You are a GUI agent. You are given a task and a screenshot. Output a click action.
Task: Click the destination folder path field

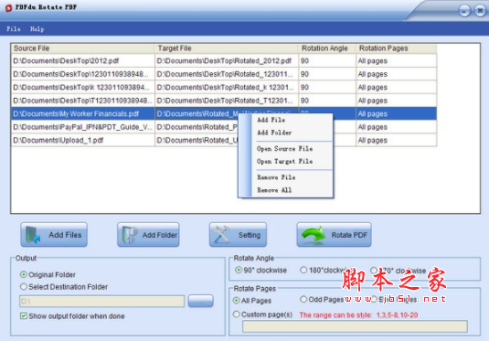(101, 301)
